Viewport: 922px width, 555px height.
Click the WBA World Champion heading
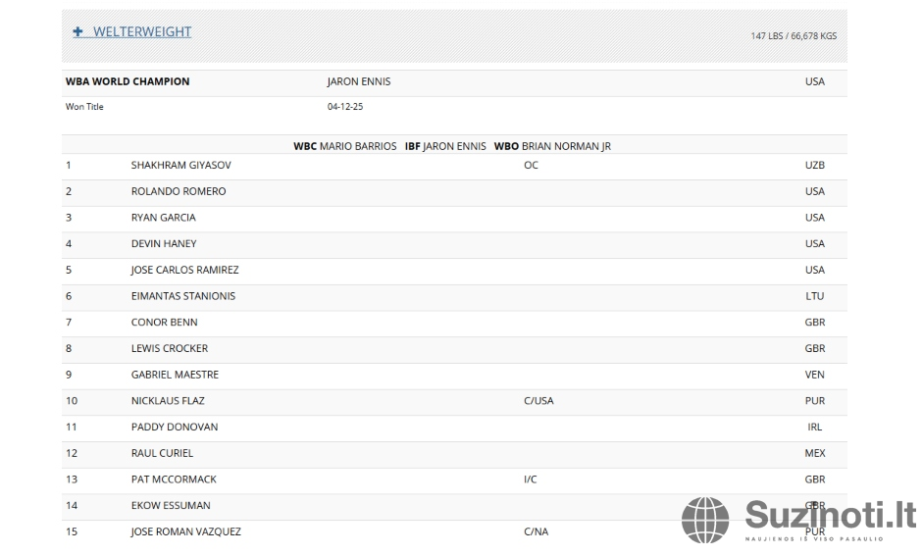click(x=128, y=81)
